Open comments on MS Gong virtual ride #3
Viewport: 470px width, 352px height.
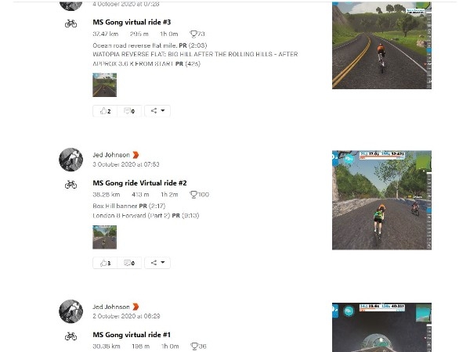129,111
